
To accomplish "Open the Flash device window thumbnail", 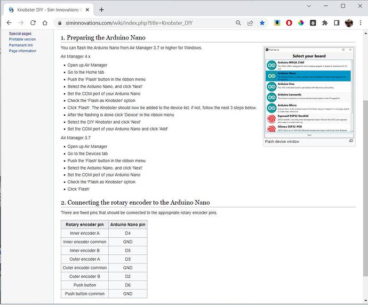I will tap(309, 92).
